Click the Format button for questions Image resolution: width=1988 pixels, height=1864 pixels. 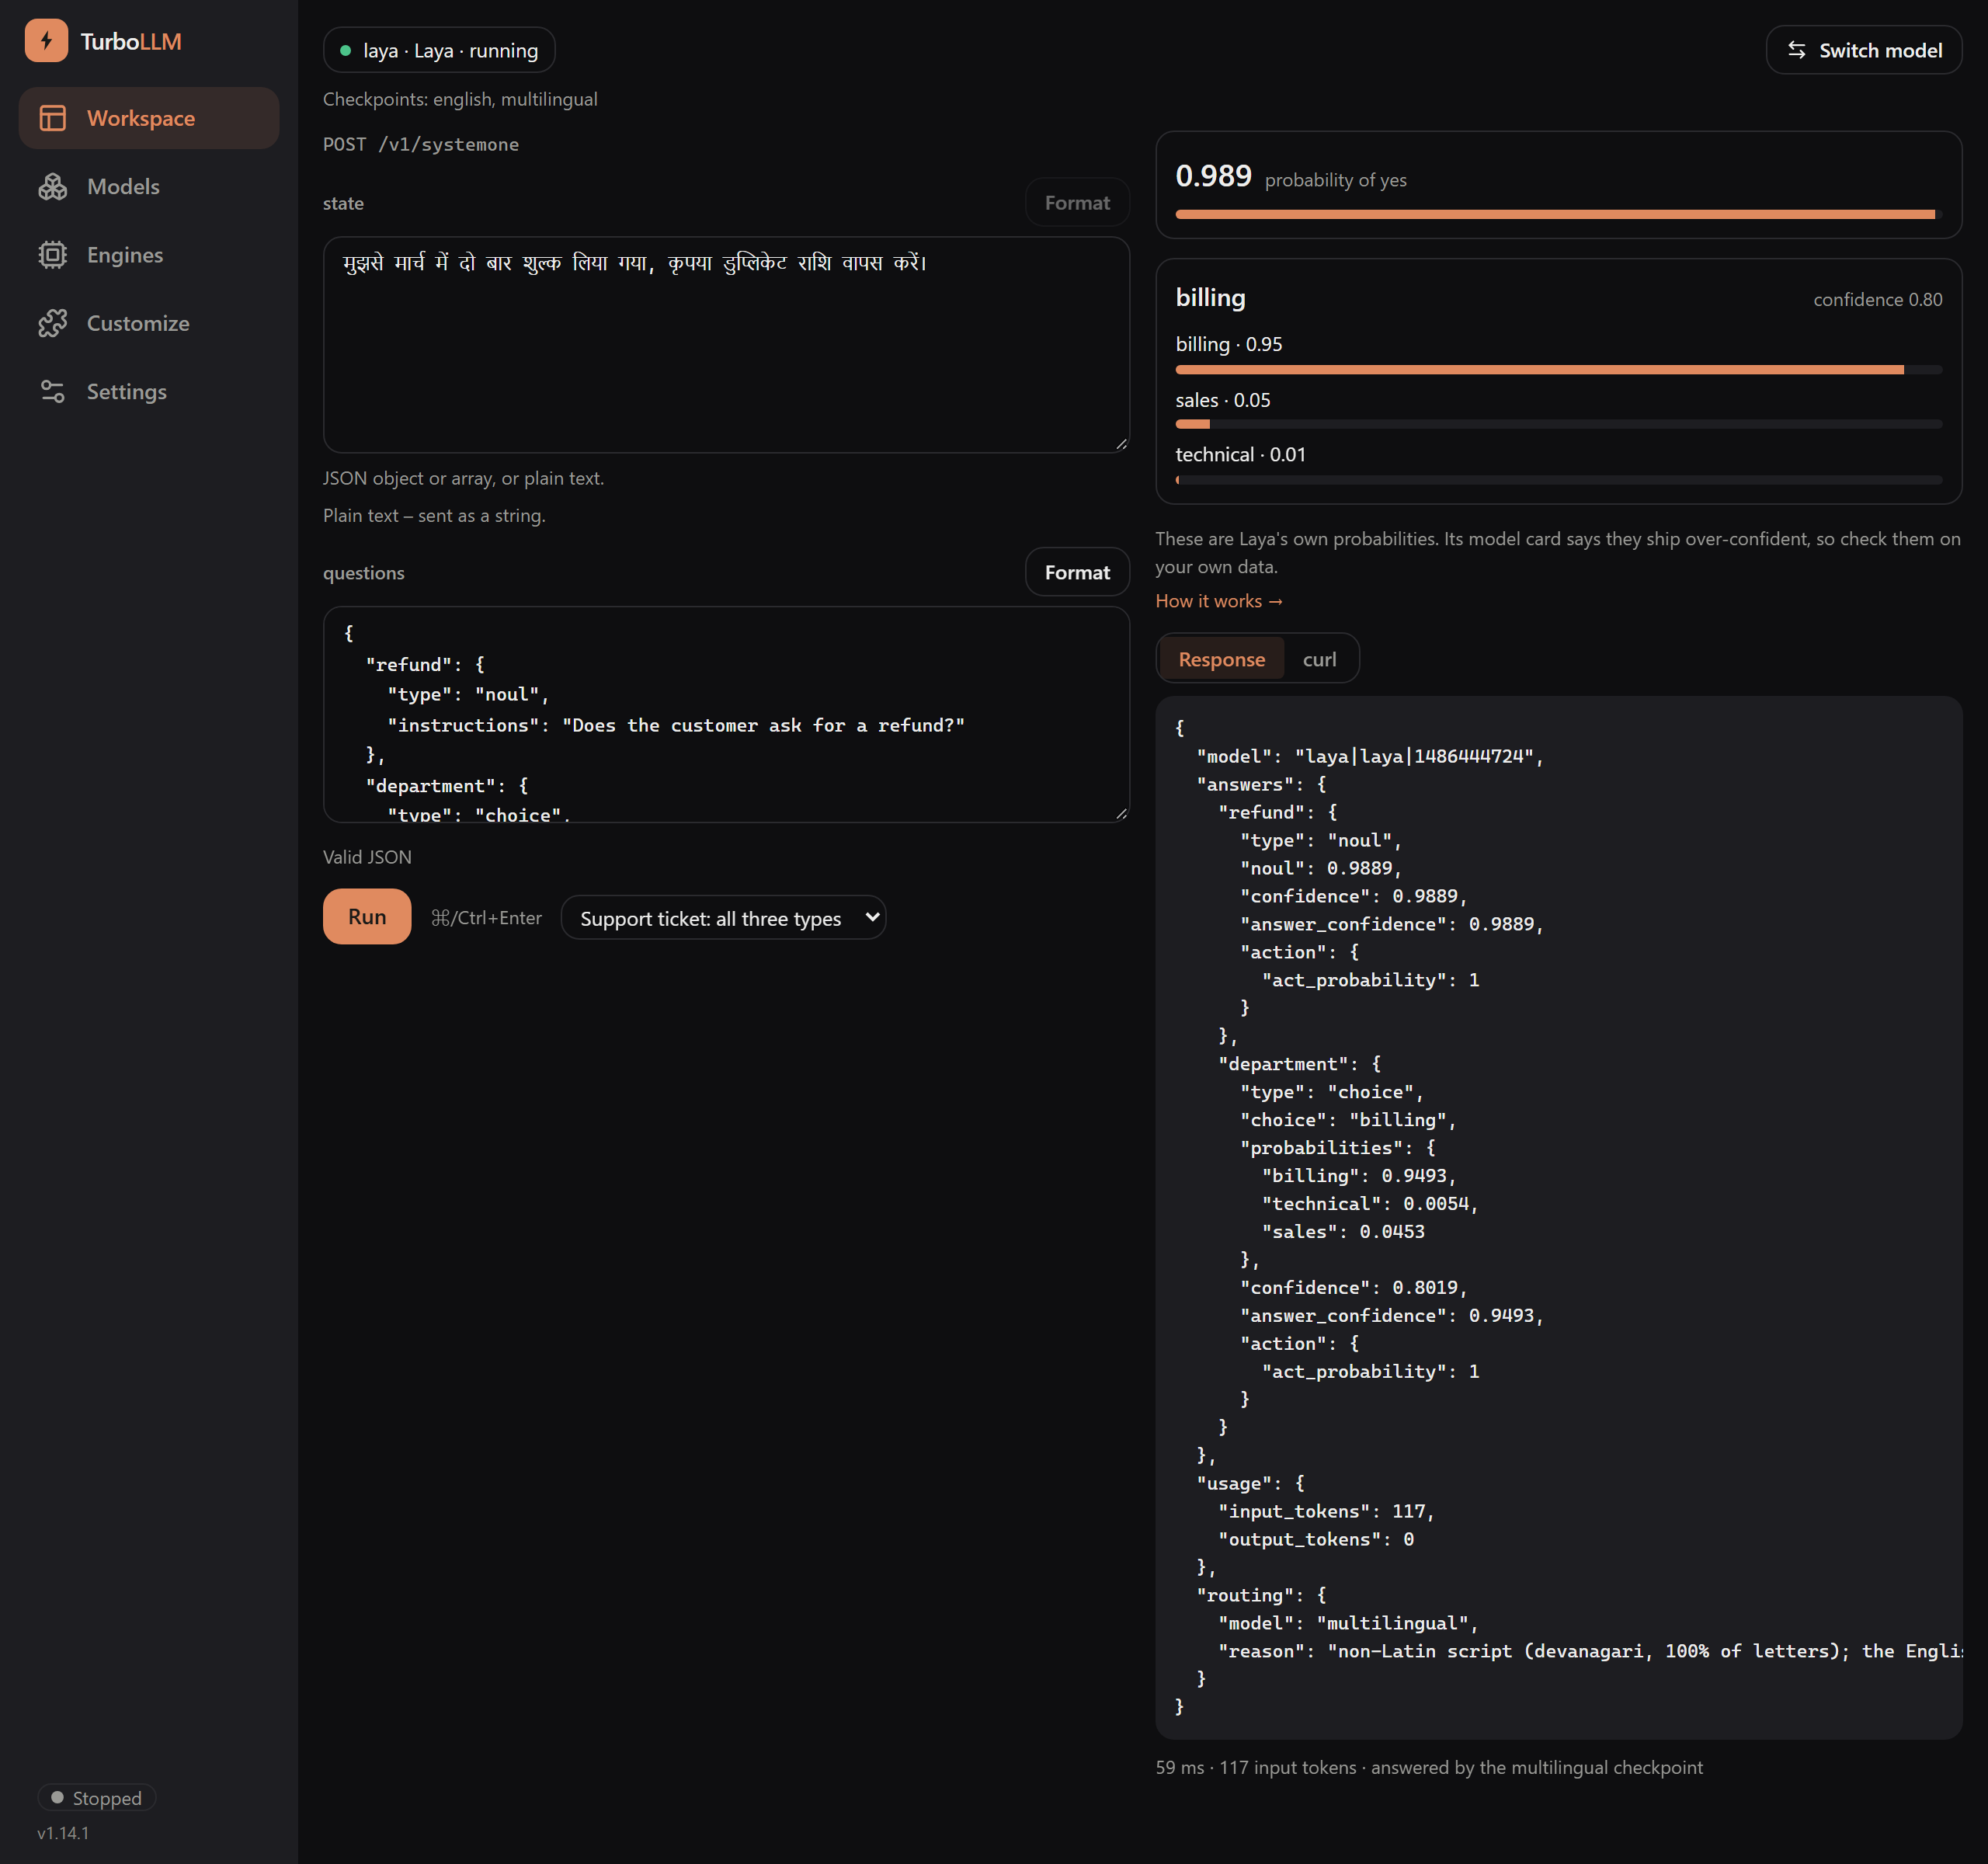click(1077, 572)
